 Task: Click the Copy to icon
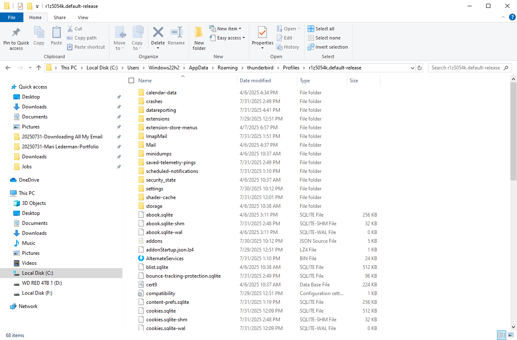(x=137, y=32)
